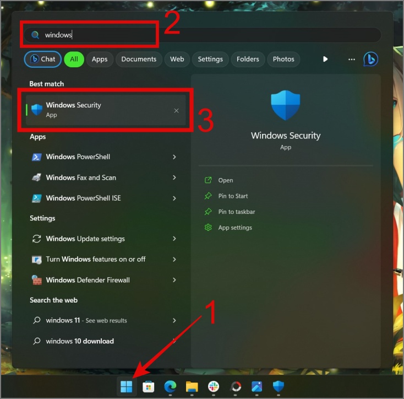
Task: Click the Windows Fax and Scan icon
Action: [36, 177]
